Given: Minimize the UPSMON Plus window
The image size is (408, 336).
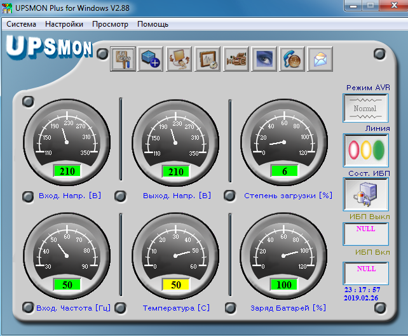Looking at the screenshot, I should pyautogui.click(x=353, y=6).
